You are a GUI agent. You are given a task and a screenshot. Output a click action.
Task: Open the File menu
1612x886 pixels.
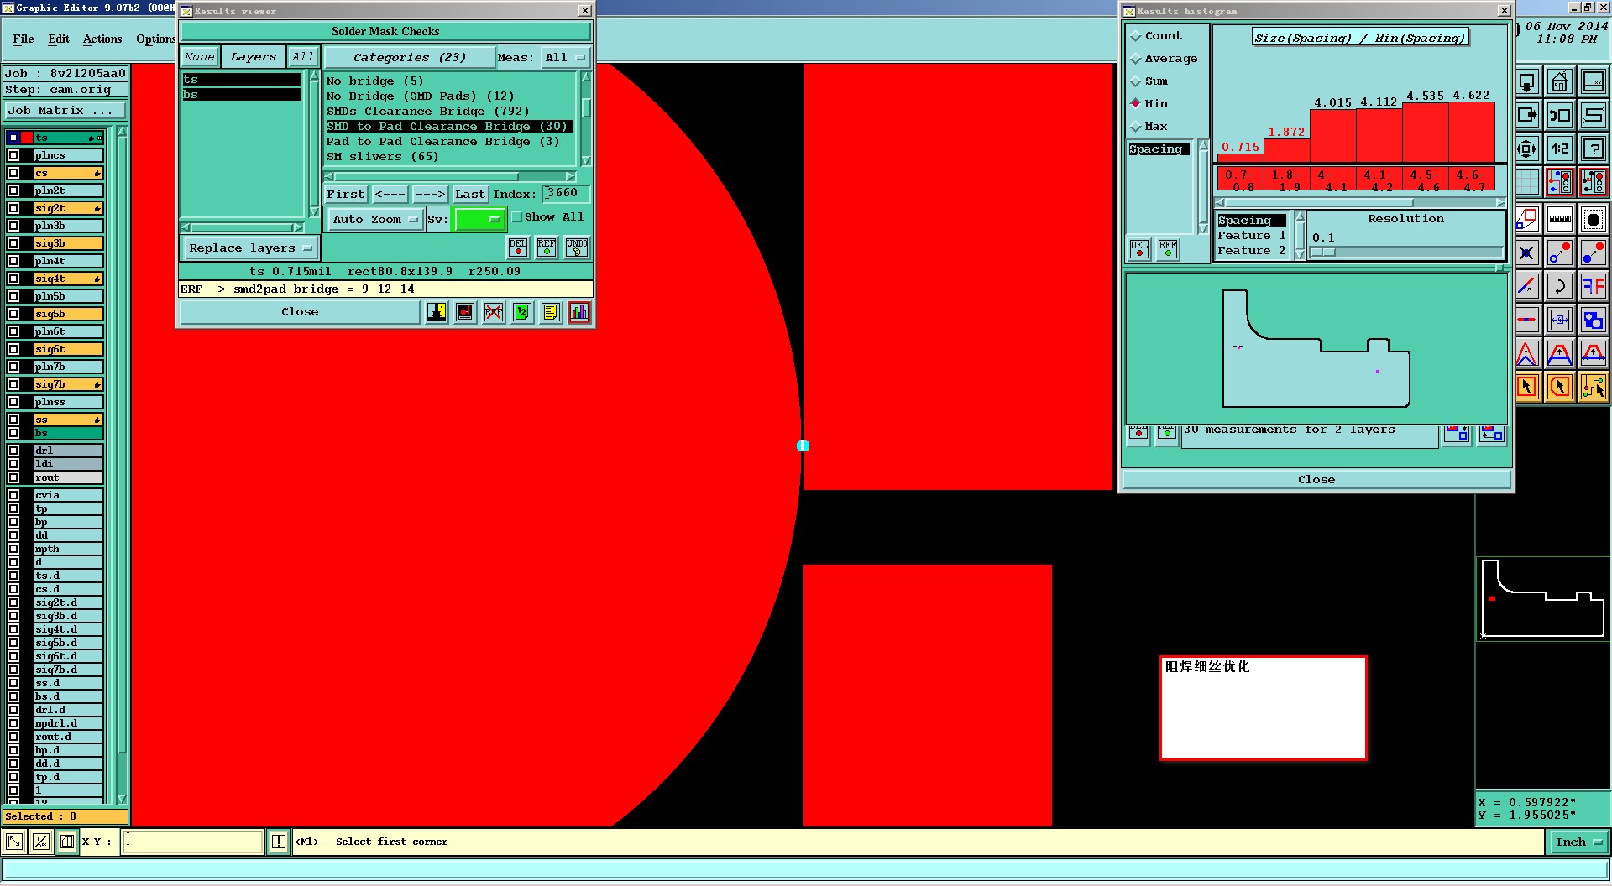click(24, 39)
